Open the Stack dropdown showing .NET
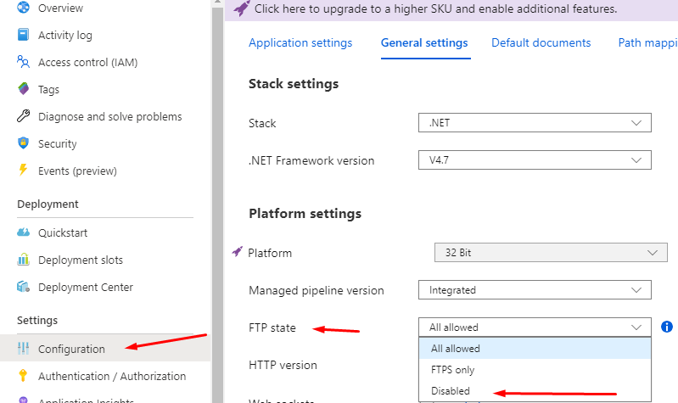Viewport: 678px width, 403px height. [535, 123]
